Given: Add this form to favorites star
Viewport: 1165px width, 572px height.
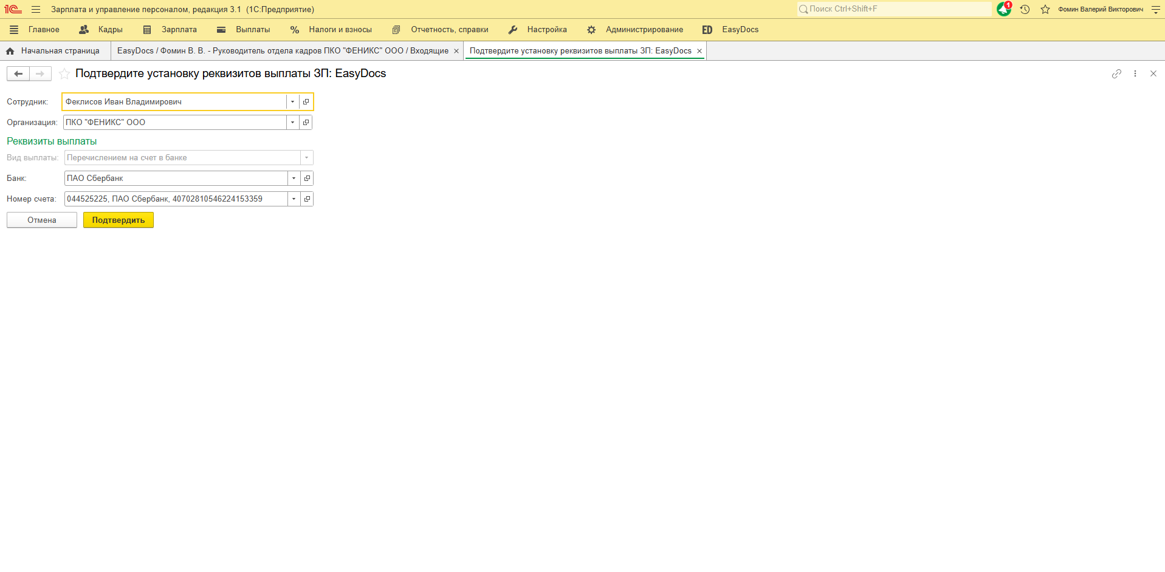Looking at the screenshot, I should 64,74.
